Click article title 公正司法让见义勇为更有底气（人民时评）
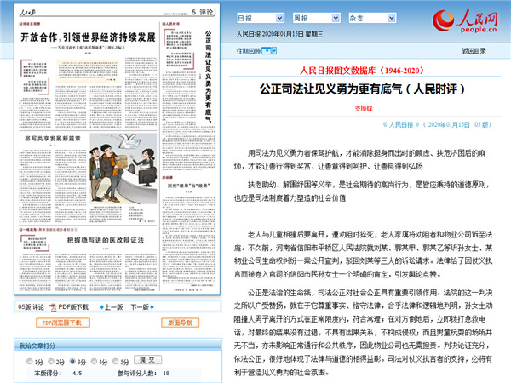The image size is (511, 383). click(x=363, y=89)
